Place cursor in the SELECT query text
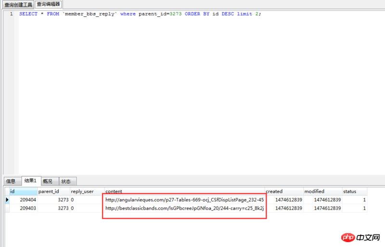Image resolution: width=385 pixels, height=247 pixels. coord(140,14)
